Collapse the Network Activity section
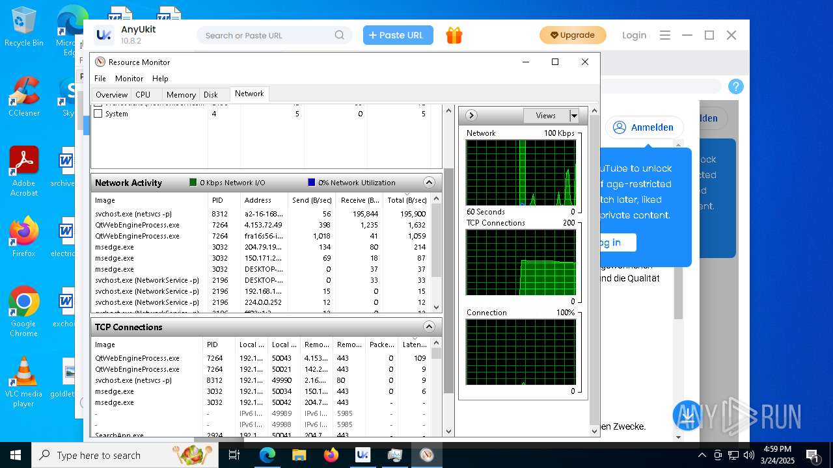The image size is (833, 468). pos(429,183)
